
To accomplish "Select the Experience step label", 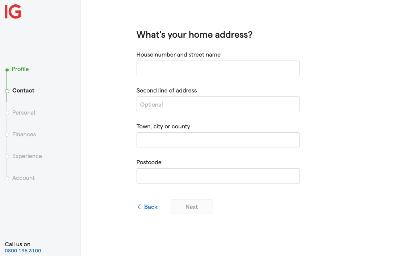I will 27,156.
